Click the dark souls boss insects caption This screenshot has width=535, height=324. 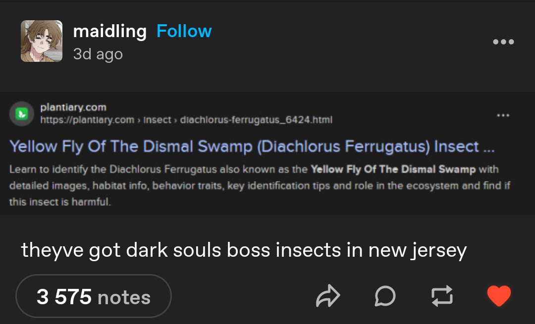pos(244,250)
